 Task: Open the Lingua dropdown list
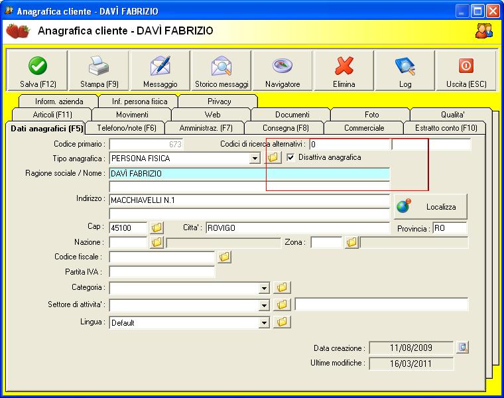pos(265,322)
